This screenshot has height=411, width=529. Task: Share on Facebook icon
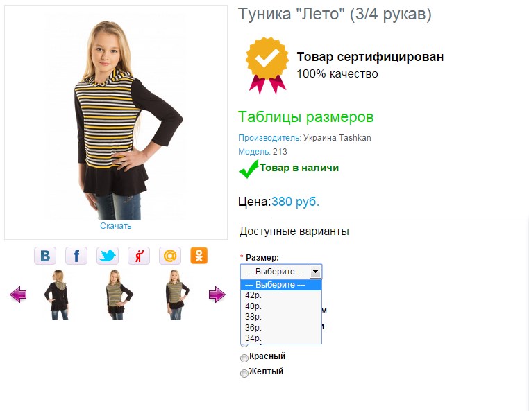76,256
